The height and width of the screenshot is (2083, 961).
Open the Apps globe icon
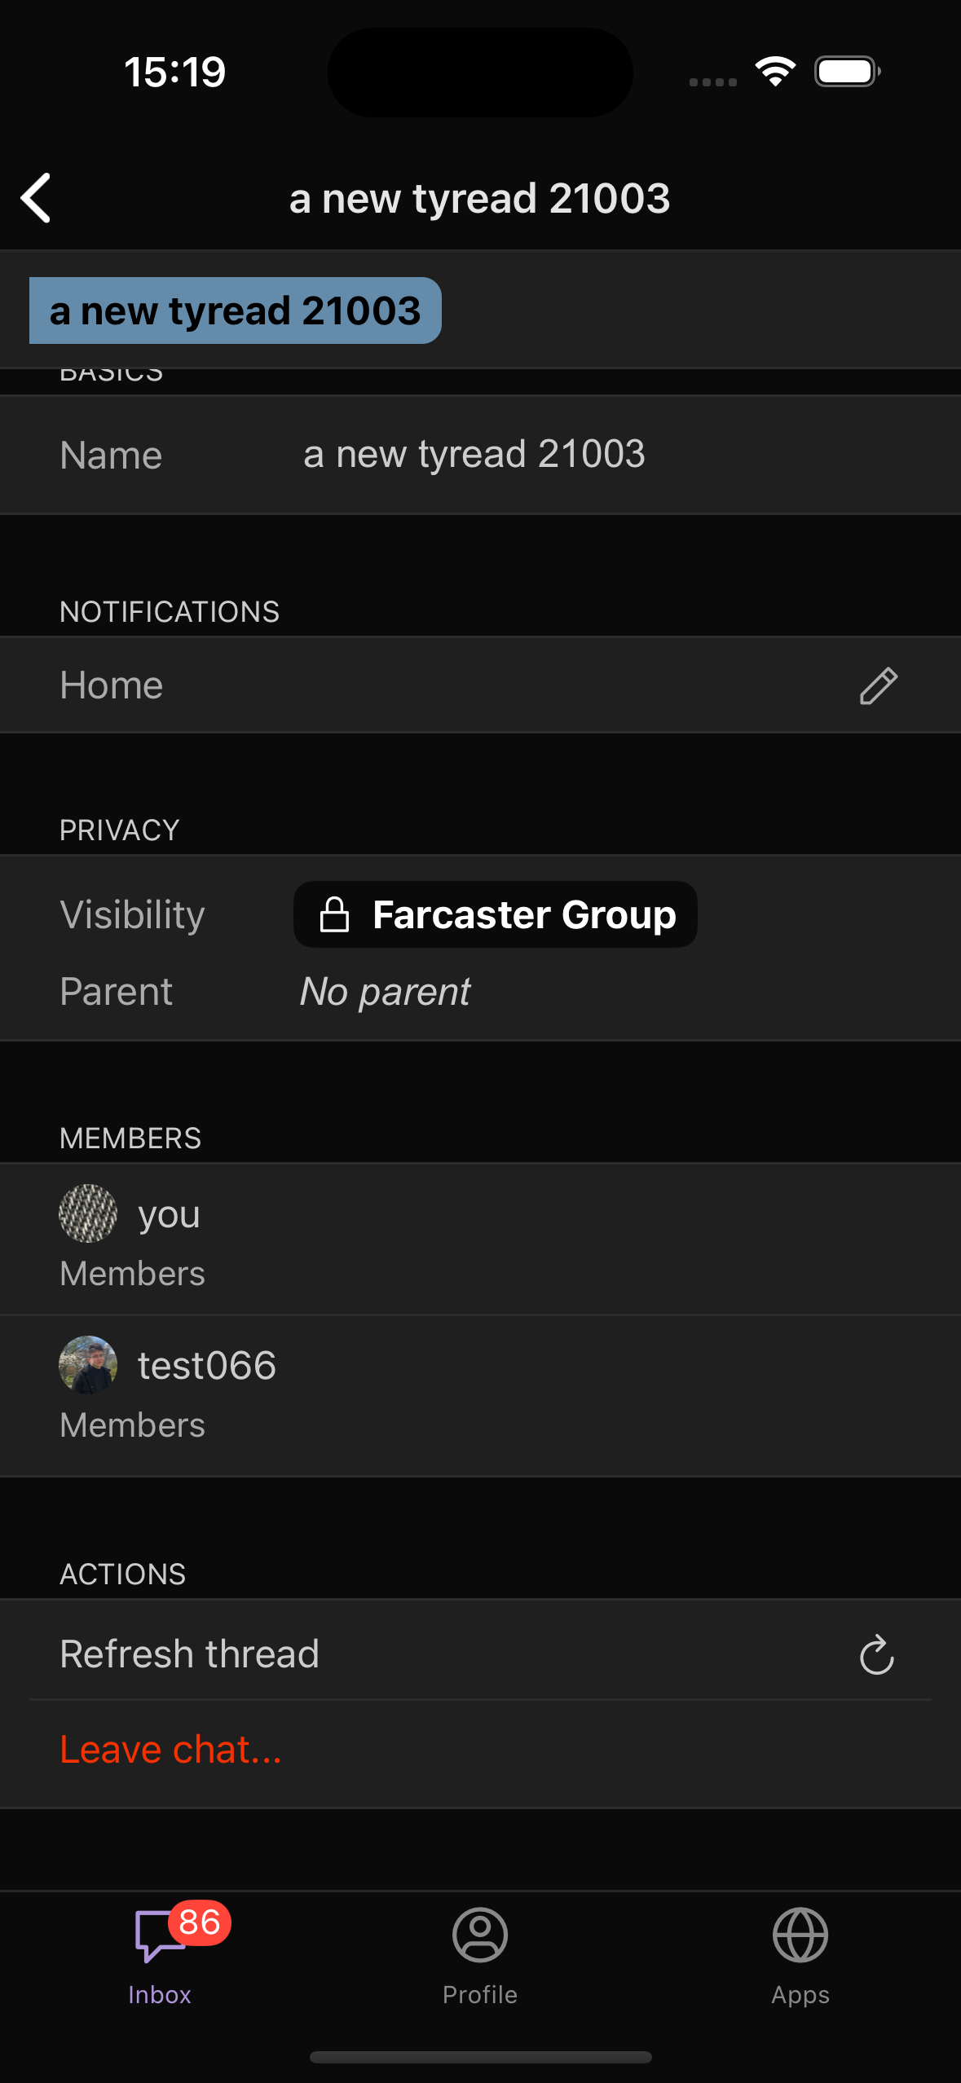pos(800,1935)
